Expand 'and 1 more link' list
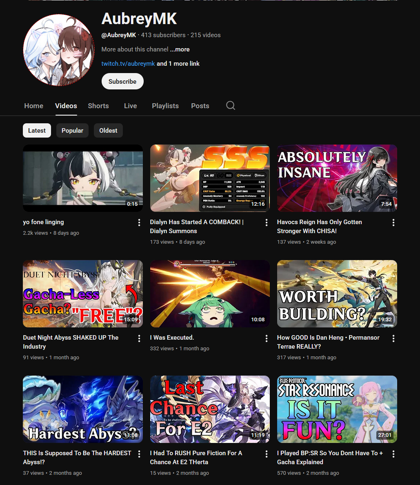 tap(178, 63)
